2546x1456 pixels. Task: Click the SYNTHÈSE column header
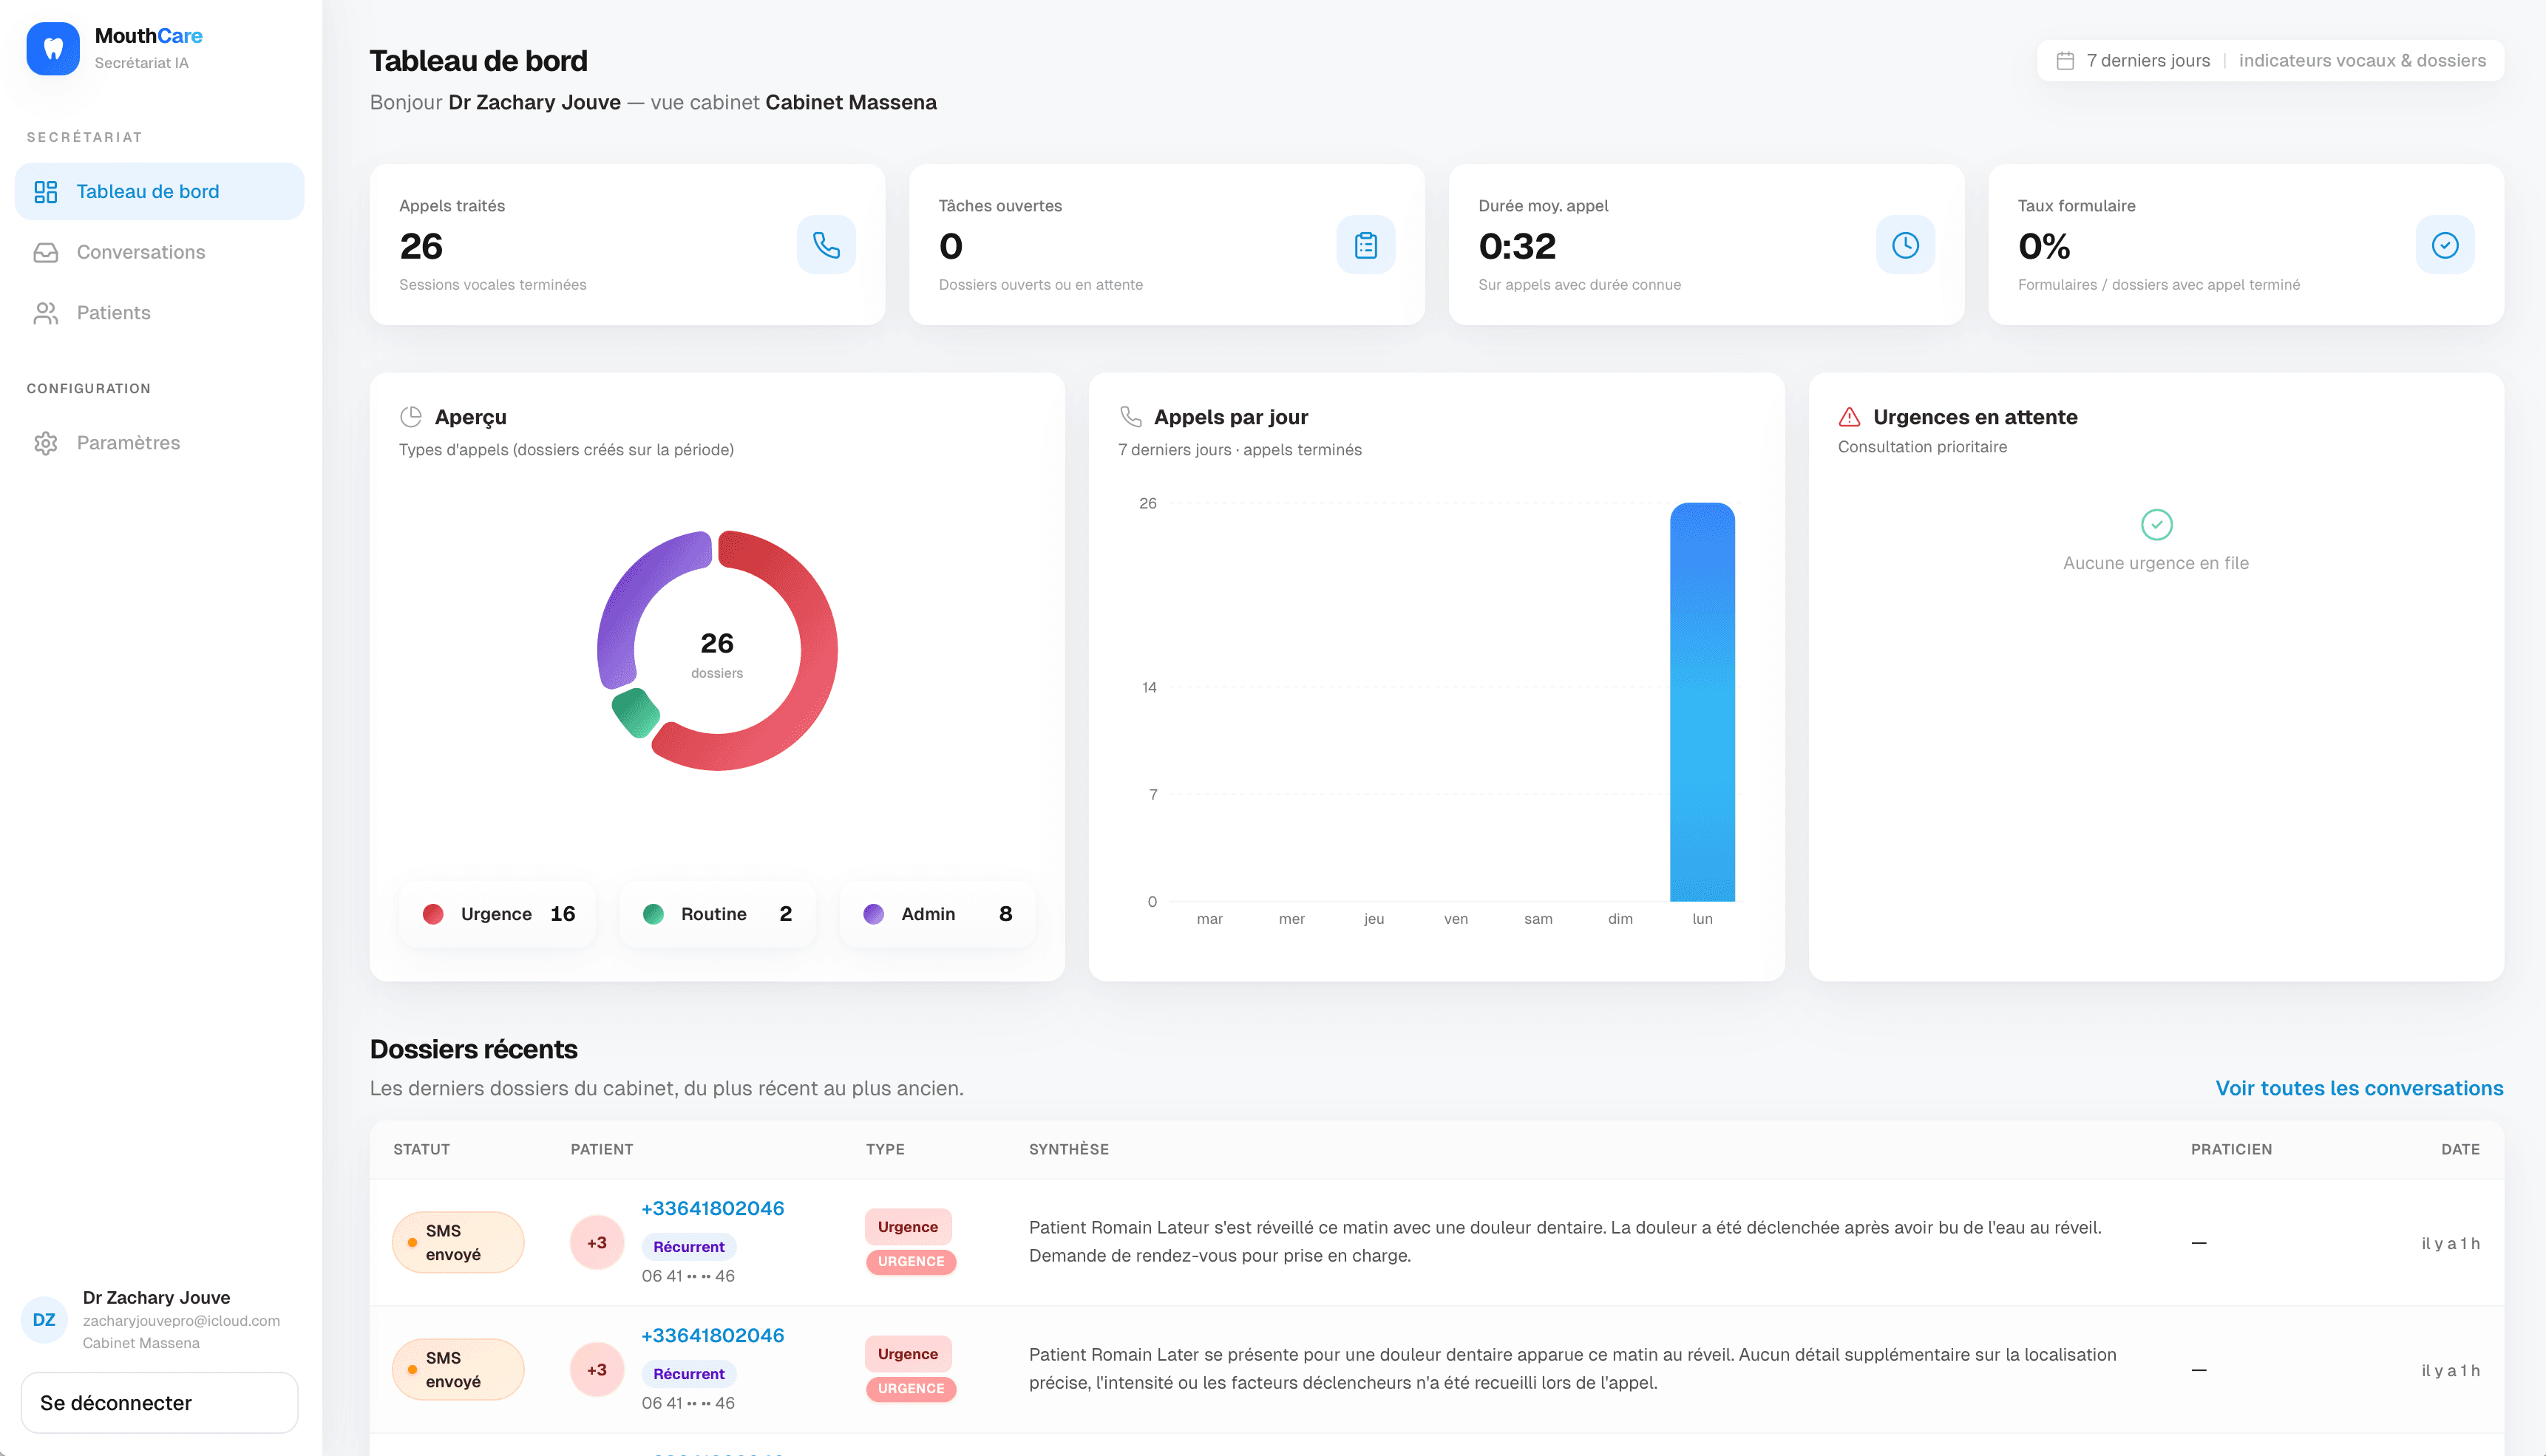(x=1069, y=1149)
